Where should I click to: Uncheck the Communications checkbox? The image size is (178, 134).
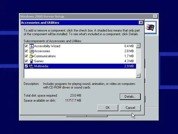click(x=26, y=56)
